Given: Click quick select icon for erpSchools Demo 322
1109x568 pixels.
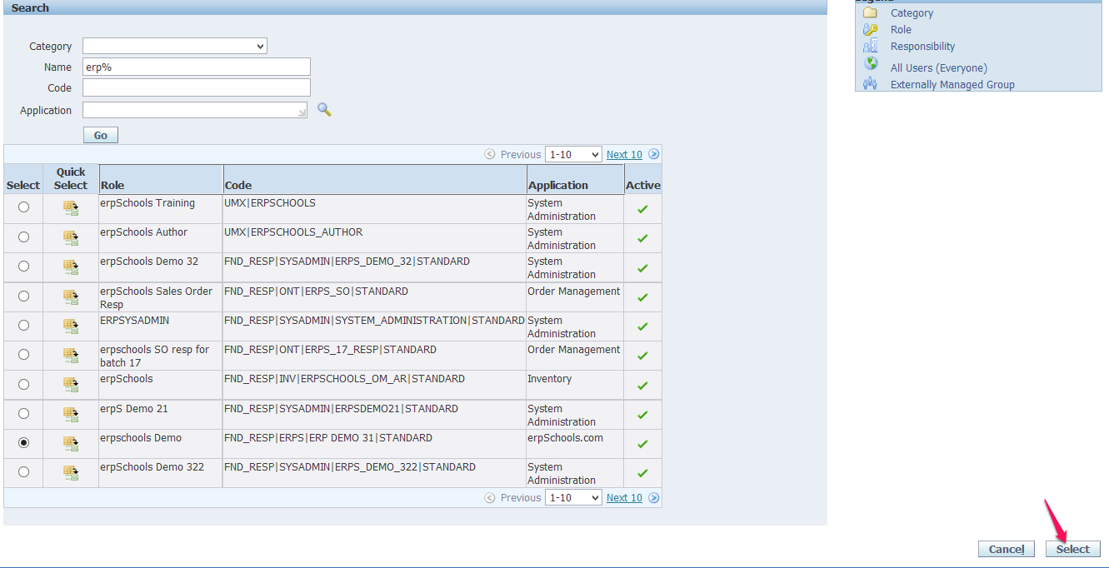Looking at the screenshot, I should click(x=71, y=473).
